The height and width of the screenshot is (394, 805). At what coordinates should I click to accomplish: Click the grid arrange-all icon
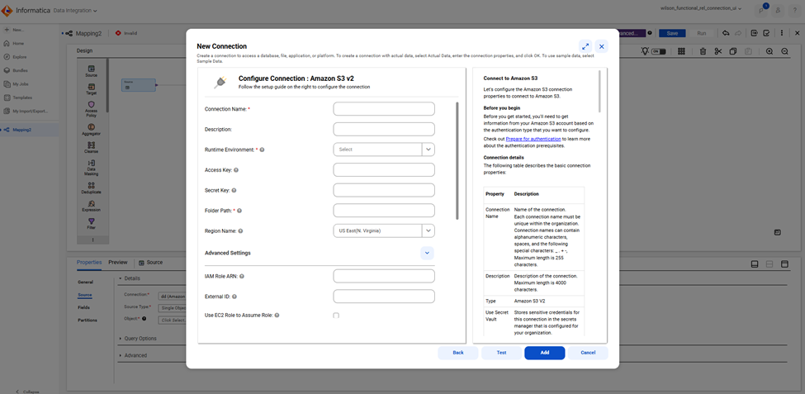tap(682, 51)
